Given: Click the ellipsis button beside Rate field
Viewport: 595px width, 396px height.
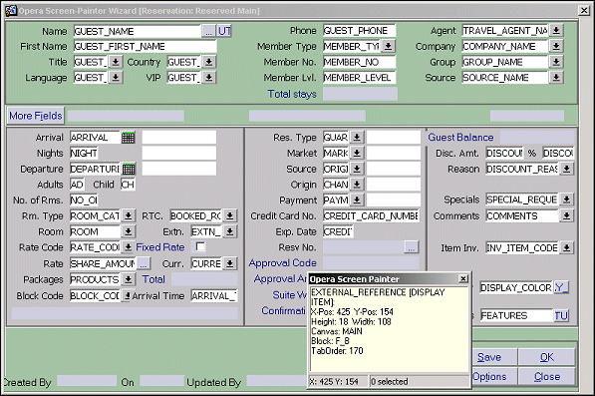Looking at the screenshot, I should [x=144, y=263].
